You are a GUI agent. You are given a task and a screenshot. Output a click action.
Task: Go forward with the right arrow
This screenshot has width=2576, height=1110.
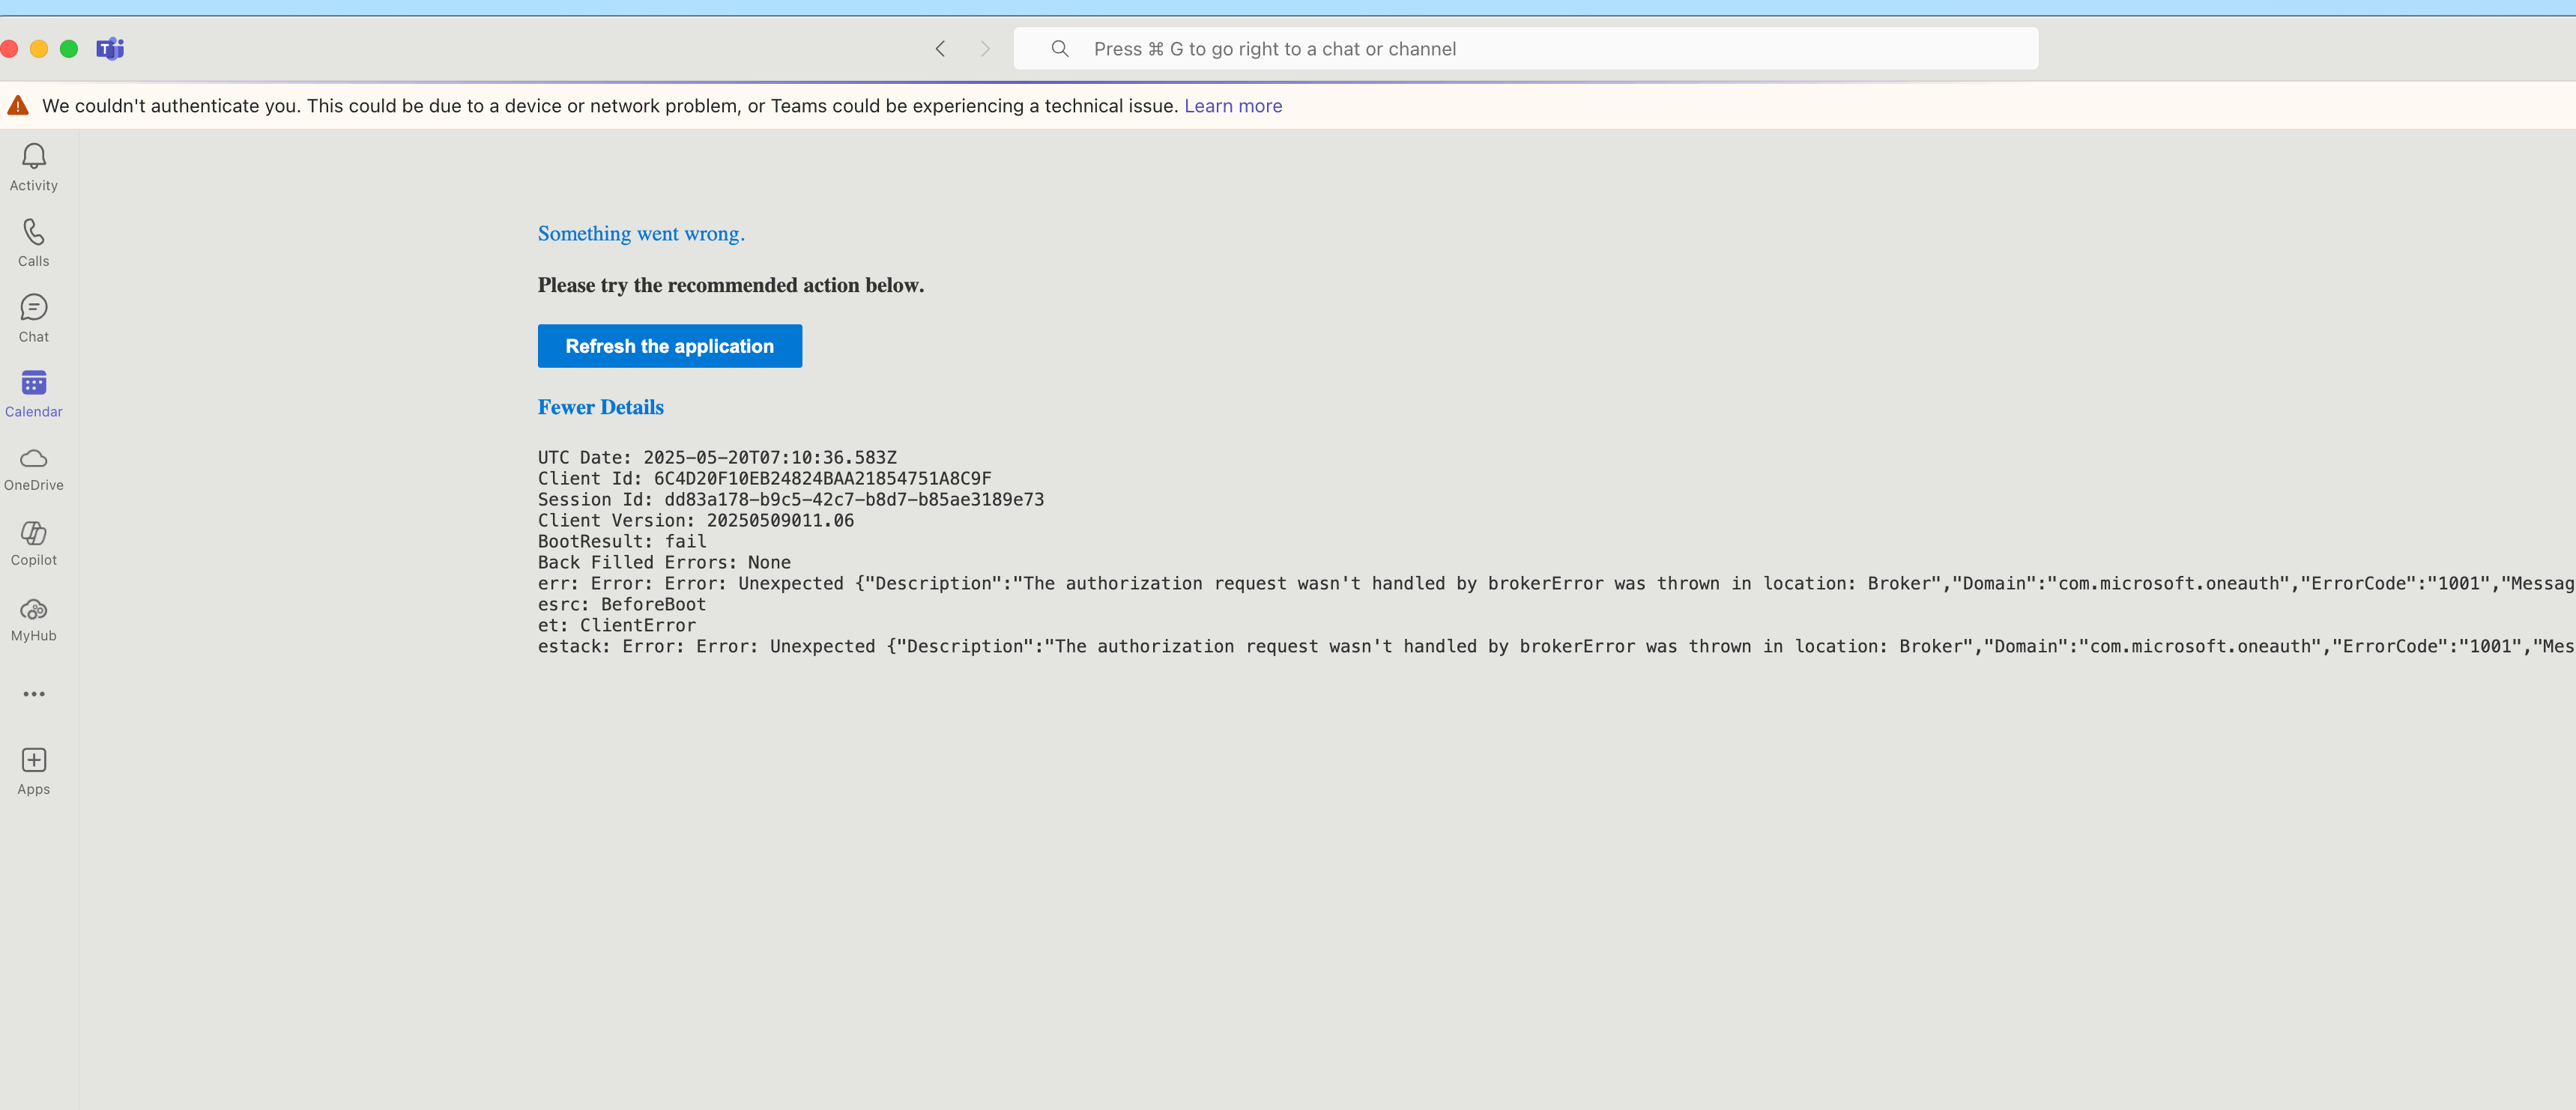[985, 49]
